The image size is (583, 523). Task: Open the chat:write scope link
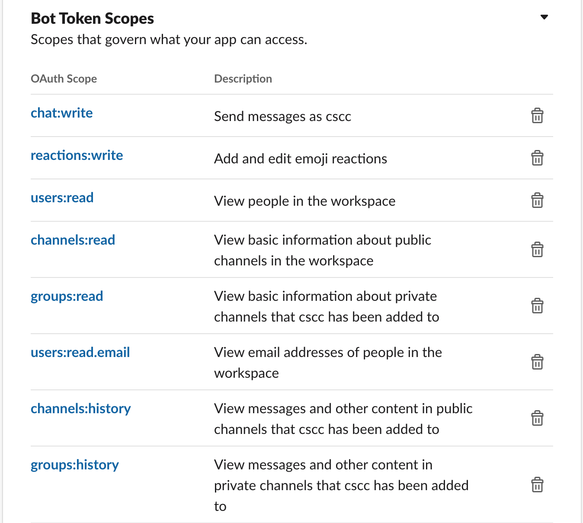pos(61,113)
